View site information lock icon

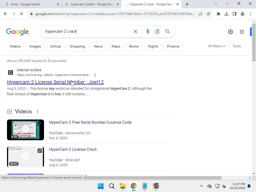point(31,14)
